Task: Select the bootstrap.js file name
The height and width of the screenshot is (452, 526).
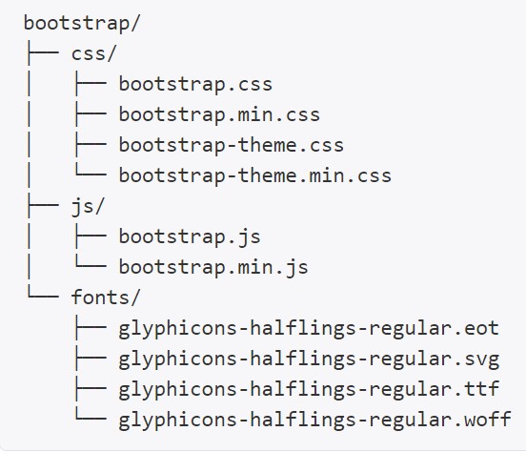Action: click(x=190, y=236)
